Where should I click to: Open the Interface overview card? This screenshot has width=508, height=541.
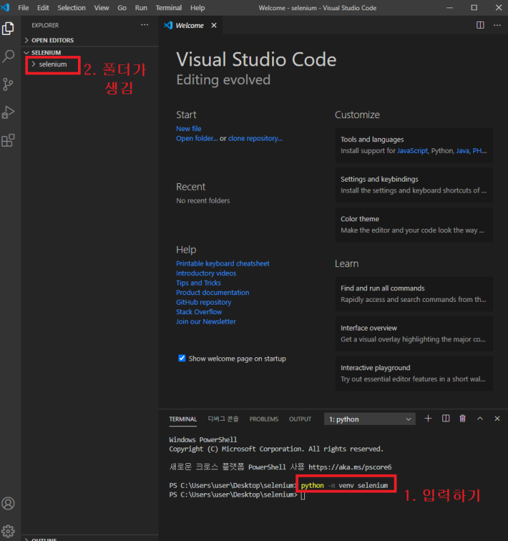tap(414, 333)
